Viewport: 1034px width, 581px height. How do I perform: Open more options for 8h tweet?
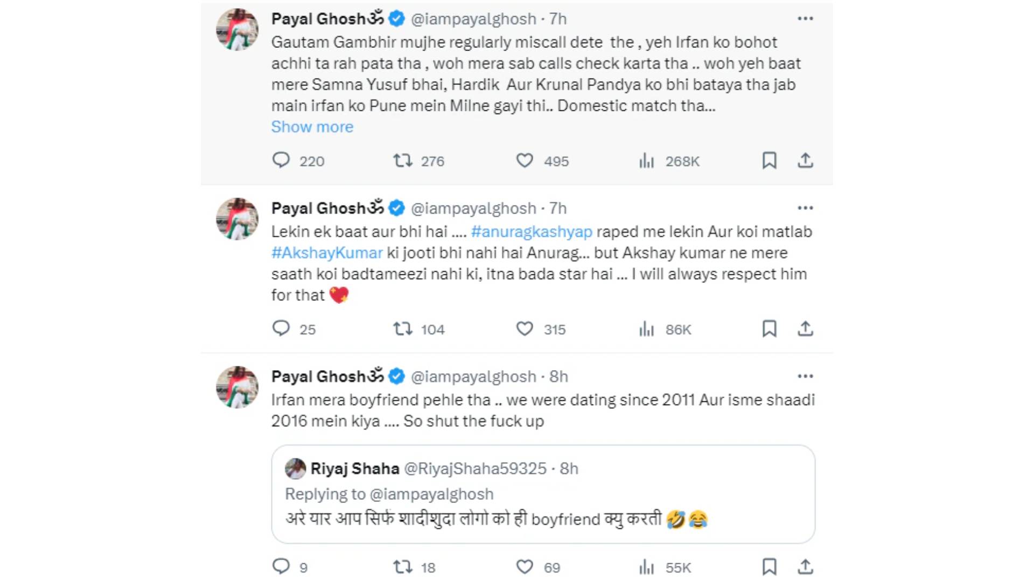pyautogui.click(x=805, y=377)
